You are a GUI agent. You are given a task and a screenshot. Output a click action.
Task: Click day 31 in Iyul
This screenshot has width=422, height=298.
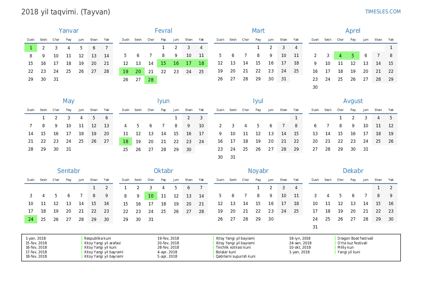(233, 157)
